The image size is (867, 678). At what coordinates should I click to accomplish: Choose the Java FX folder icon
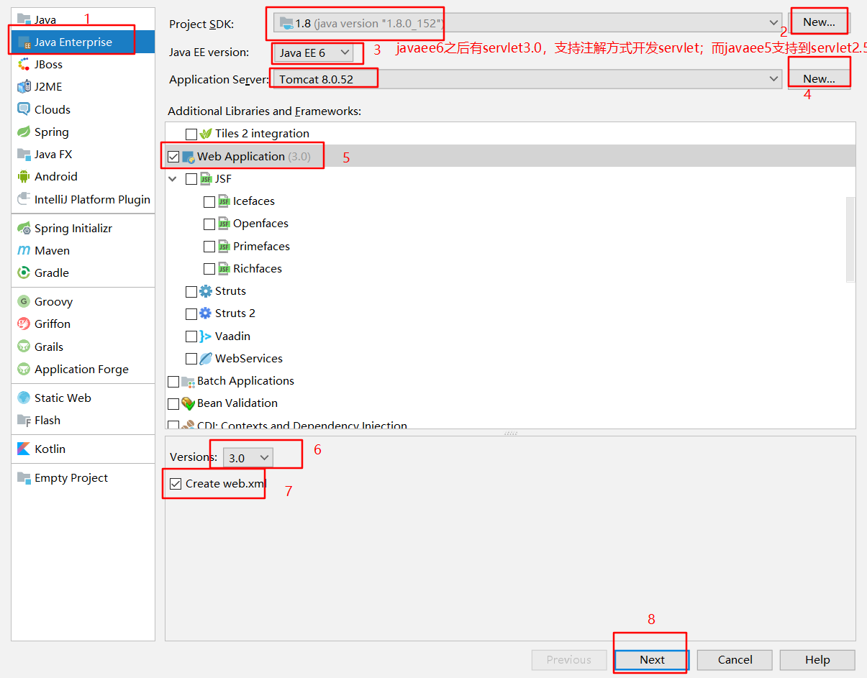(x=24, y=155)
